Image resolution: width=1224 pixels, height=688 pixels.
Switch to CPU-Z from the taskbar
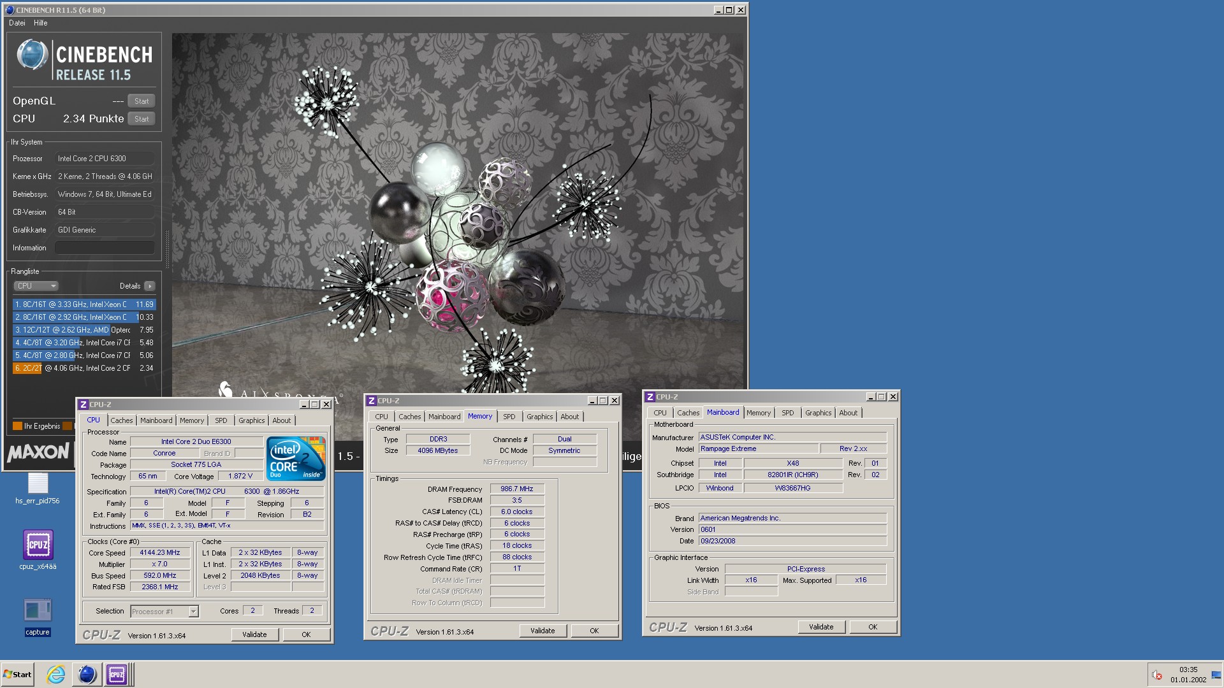(118, 674)
